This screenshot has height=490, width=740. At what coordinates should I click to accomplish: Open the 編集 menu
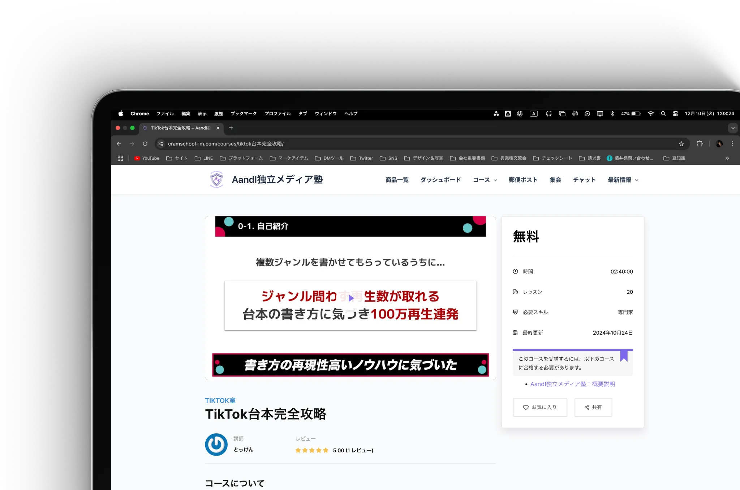[x=186, y=113]
